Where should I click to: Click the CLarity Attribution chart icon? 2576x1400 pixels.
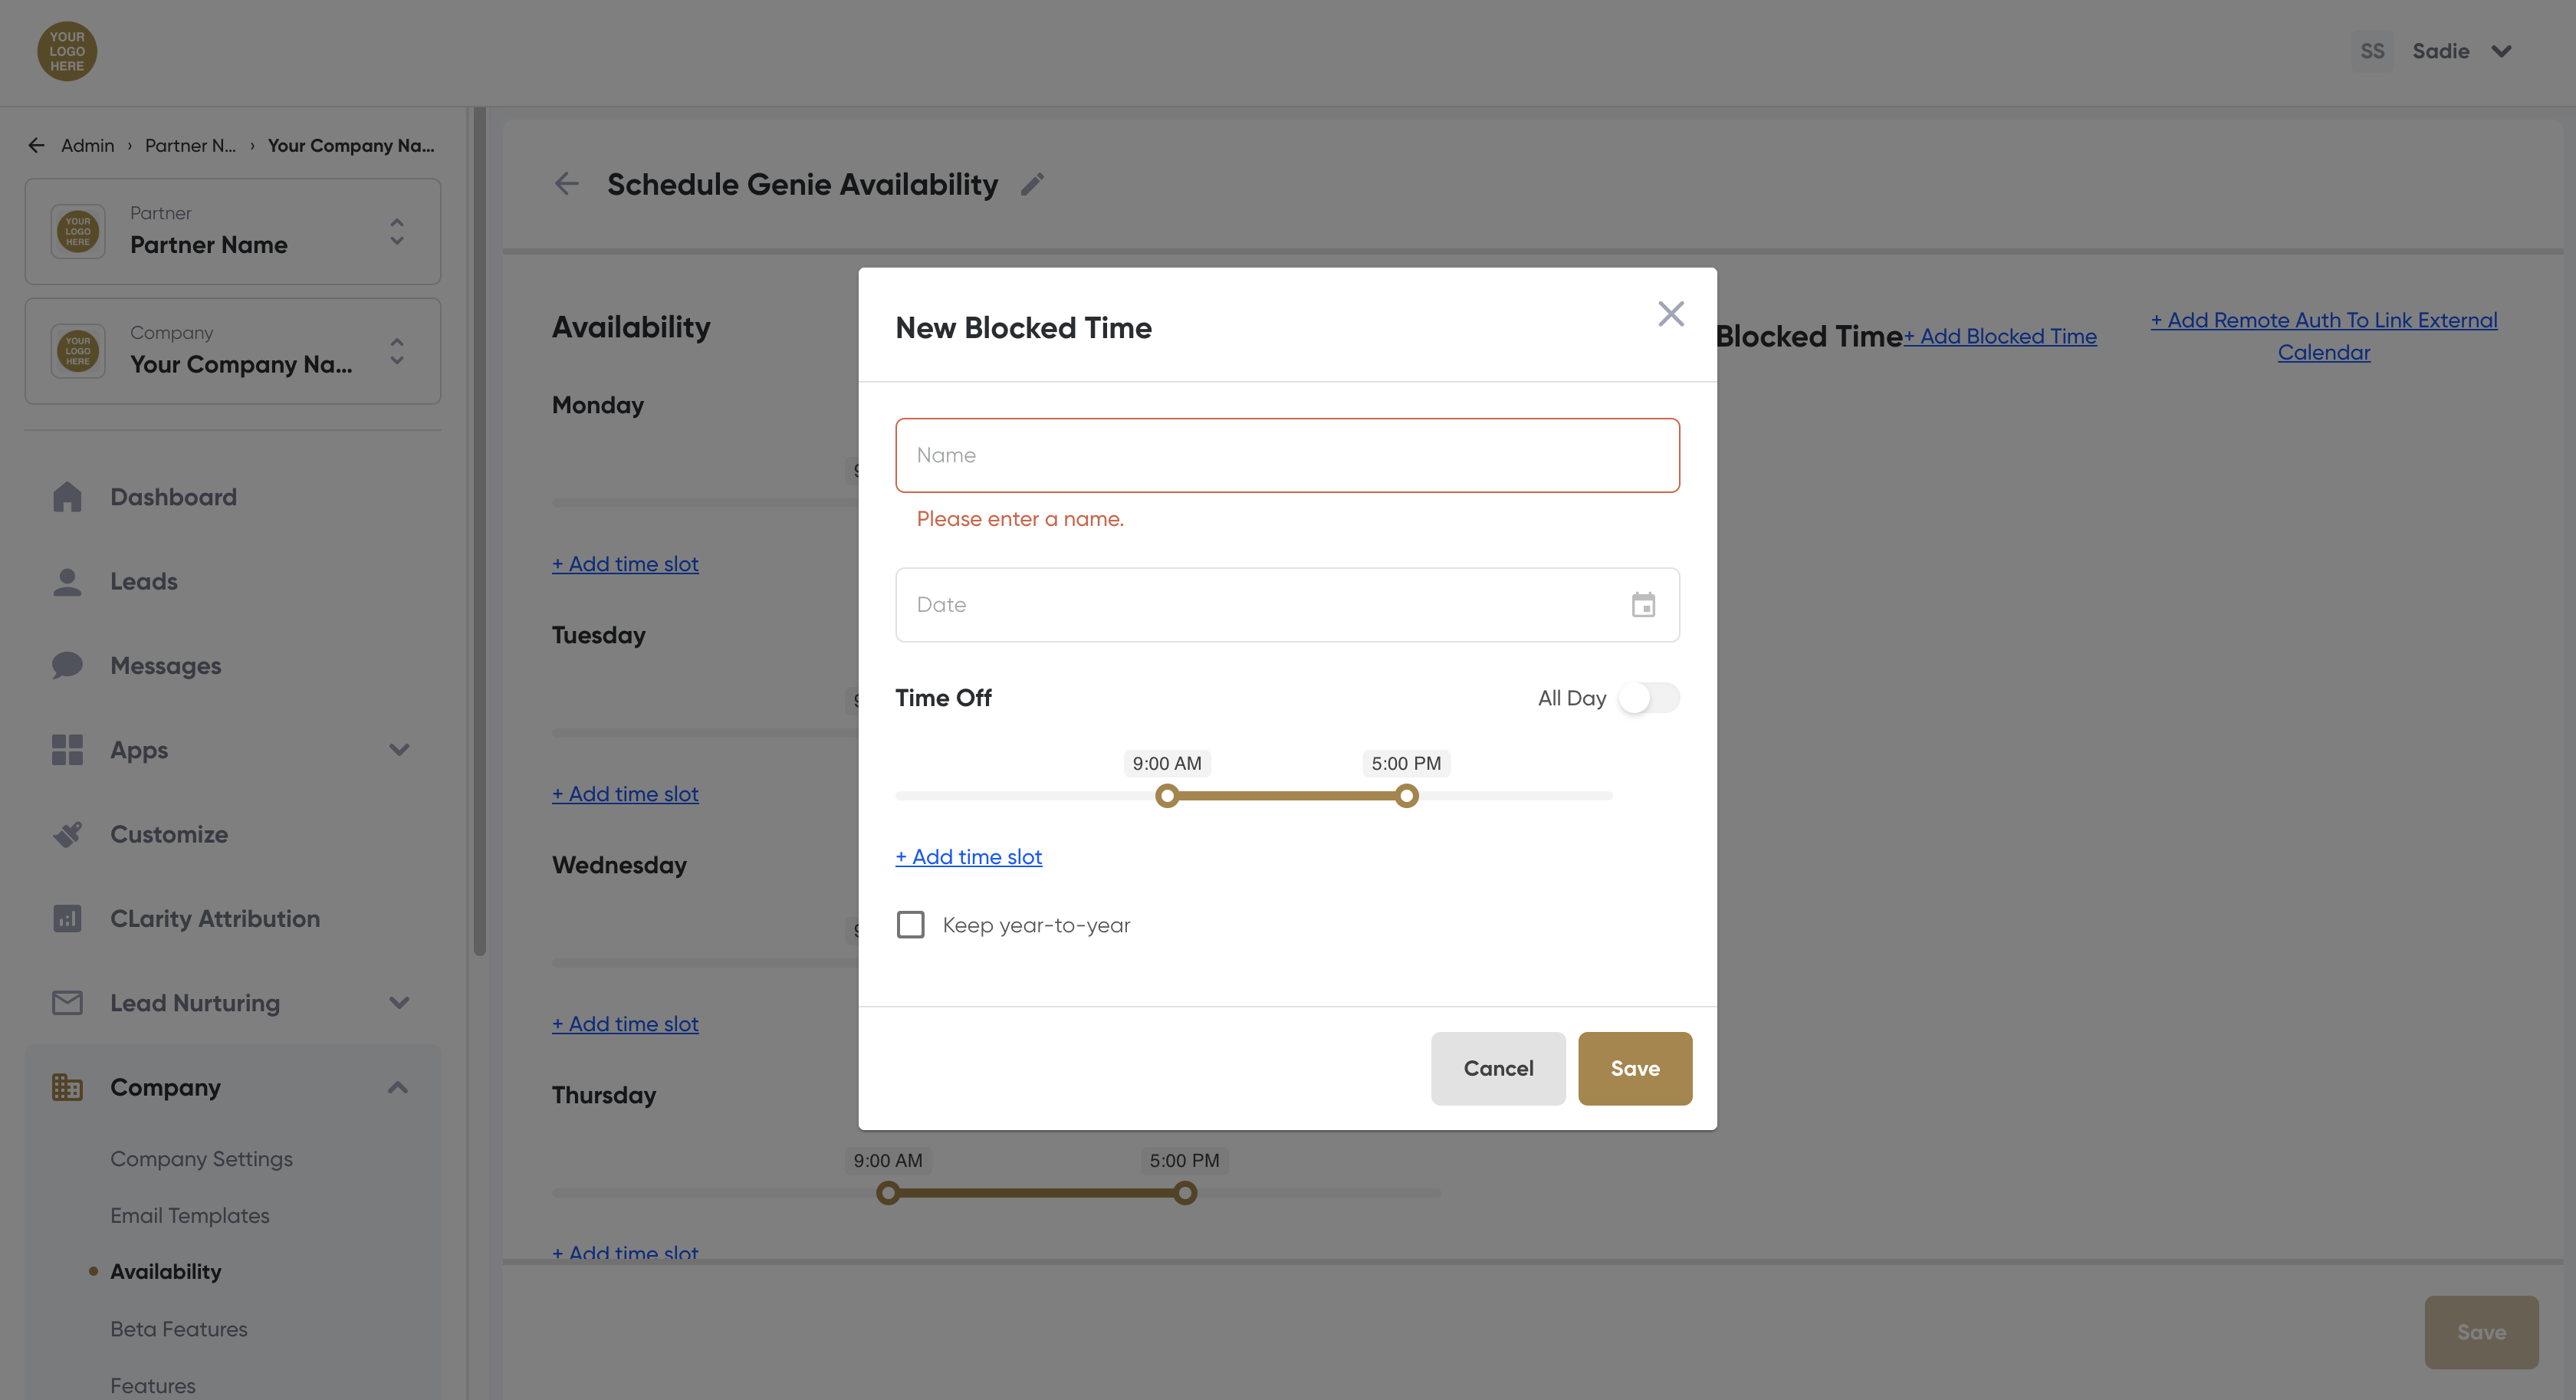[x=67, y=918]
